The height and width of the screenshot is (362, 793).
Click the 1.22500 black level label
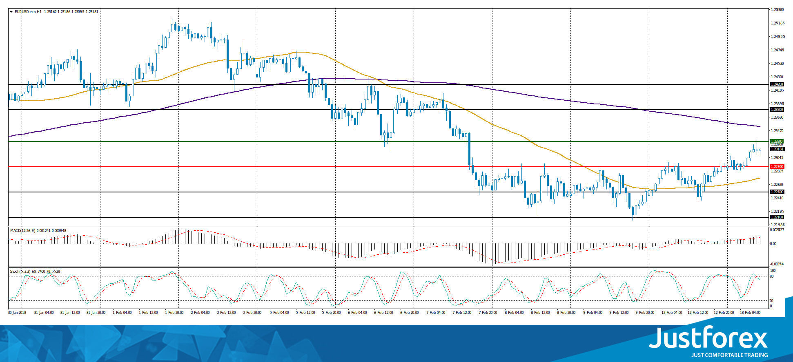coord(777,192)
